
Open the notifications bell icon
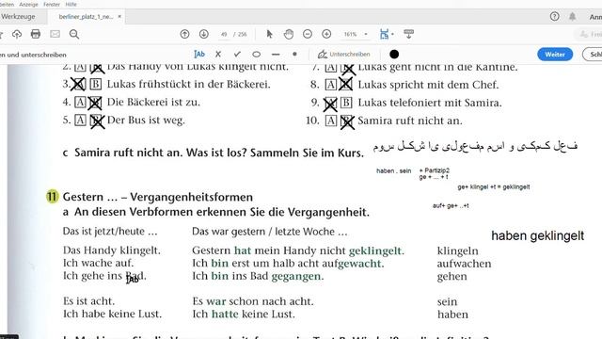(572, 17)
